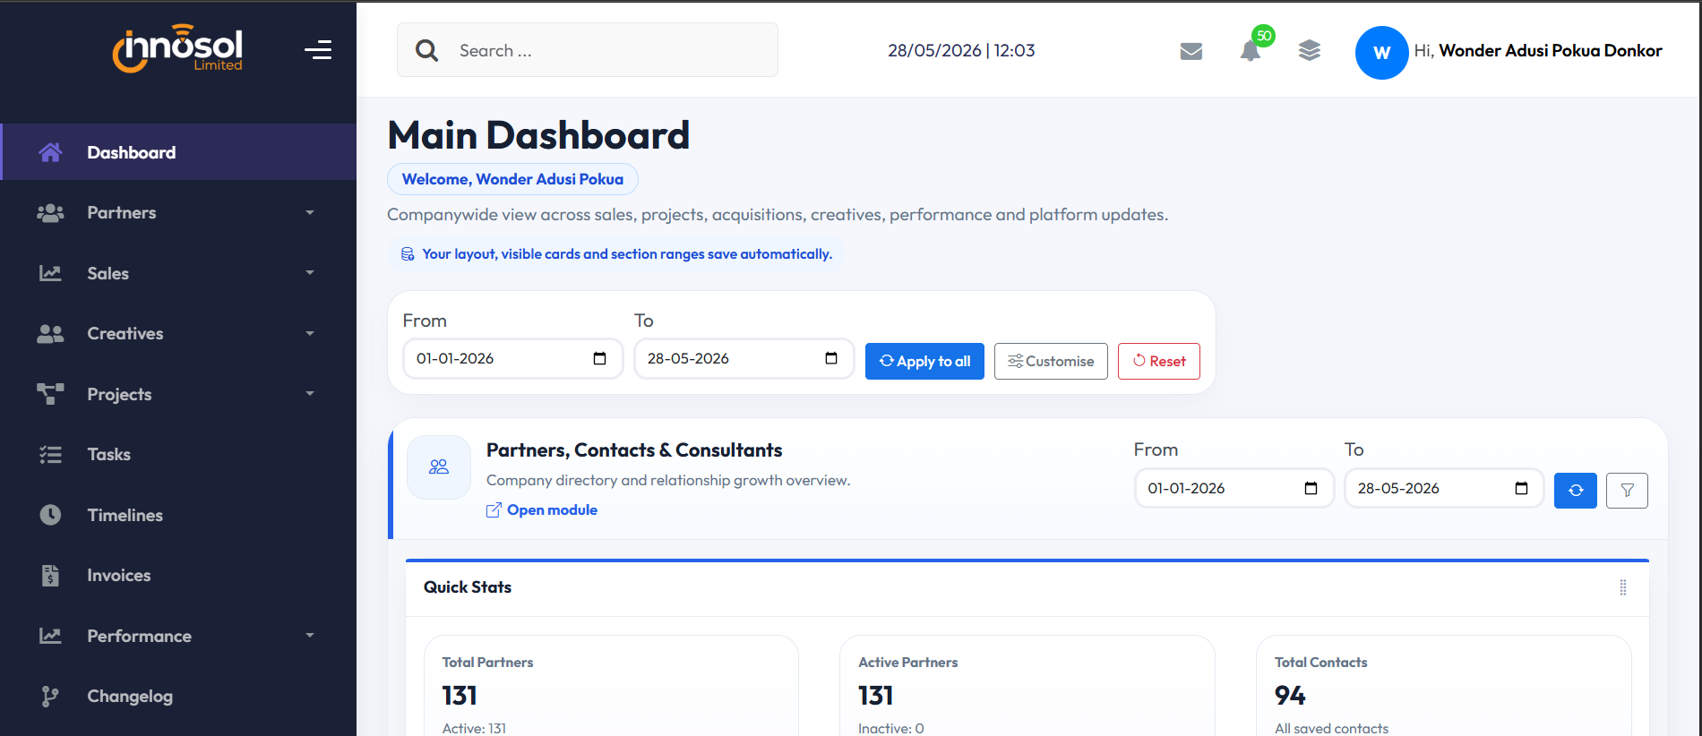1702x736 pixels.
Task: Click the Innosol Limited logo
Action: coord(177,48)
